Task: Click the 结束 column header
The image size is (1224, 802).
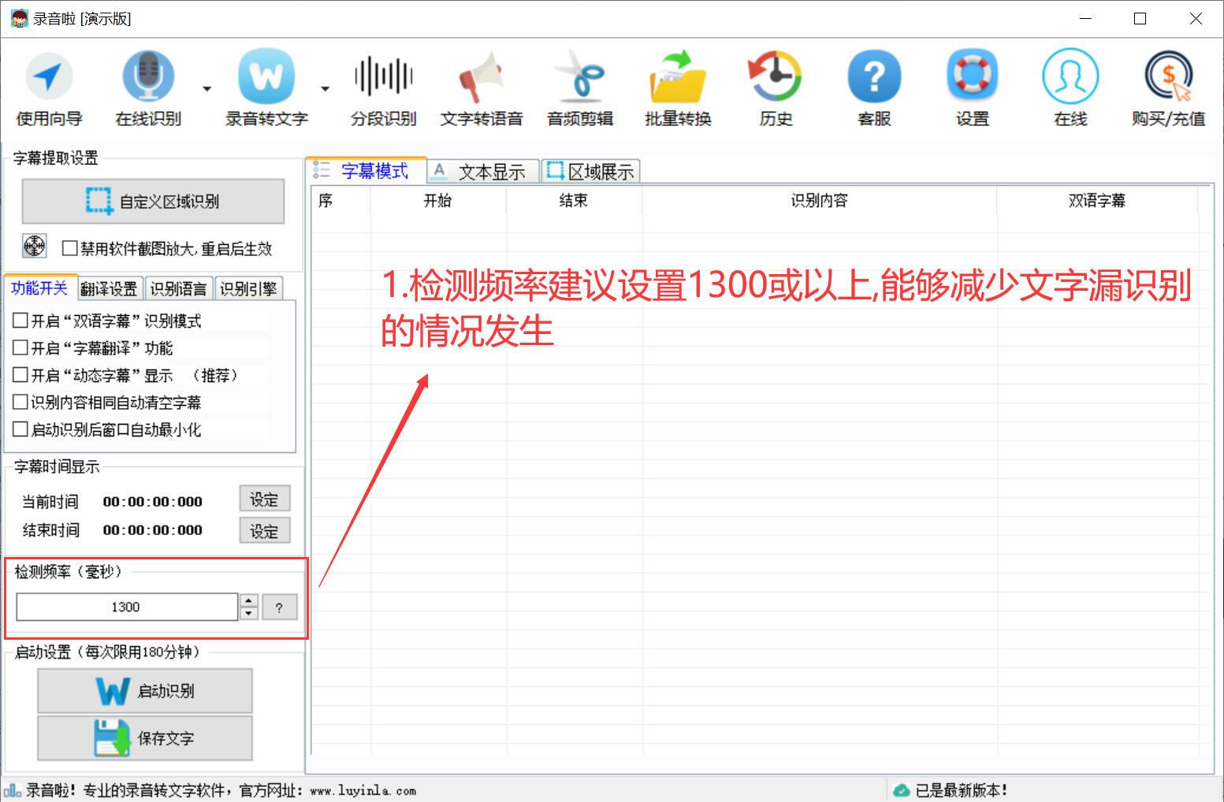Action: [573, 200]
